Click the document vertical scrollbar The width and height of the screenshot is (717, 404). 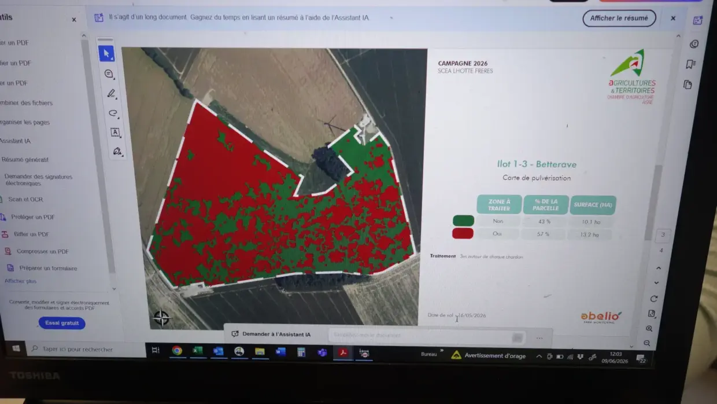point(654,203)
